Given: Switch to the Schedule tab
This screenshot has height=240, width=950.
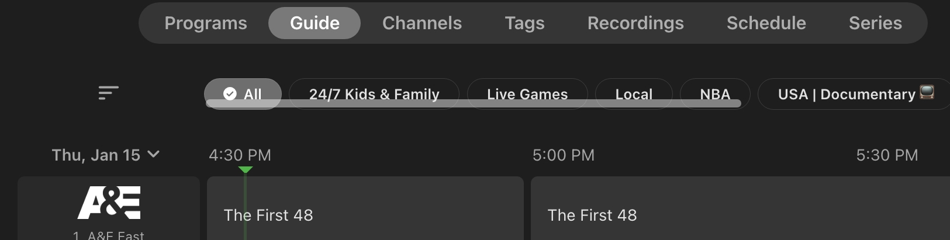Looking at the screenshot, I should pyautogui.click(x=766, y=23).
